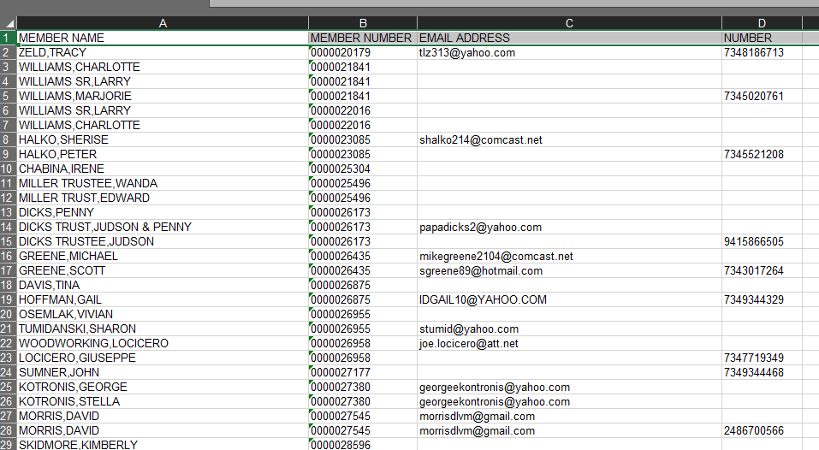
Task: Select all cells using the corner button
Action: [x=8, y=23]
